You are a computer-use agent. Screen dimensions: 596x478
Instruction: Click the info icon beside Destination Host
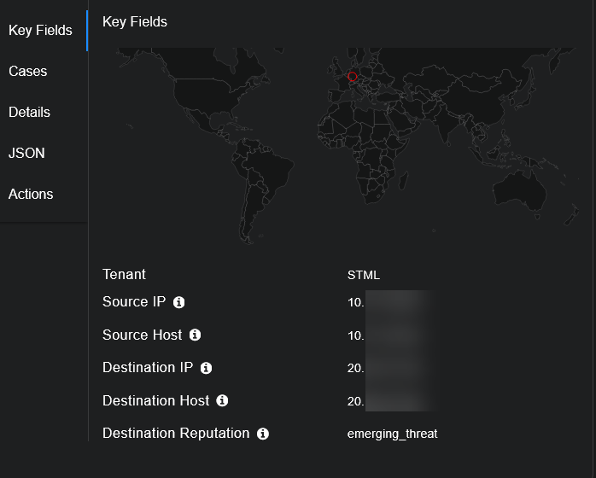point(222,400)
